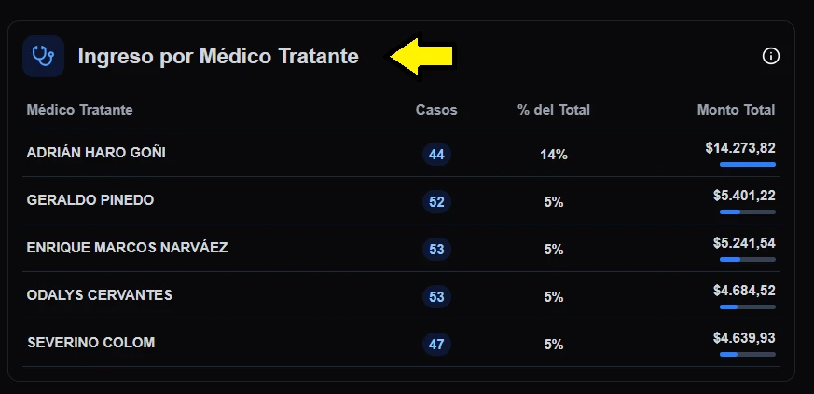Click the Ingreso por Médico Tratante title
Screen dimensions: 814x394
pos(218,56)
